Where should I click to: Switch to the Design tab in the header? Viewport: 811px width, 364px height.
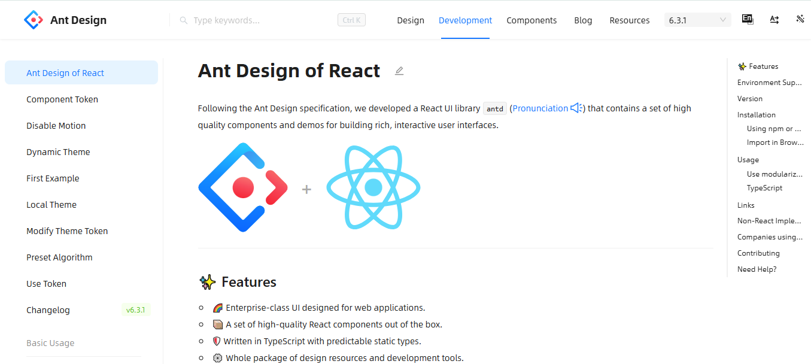pyautogui.click(x=411, y=20)
